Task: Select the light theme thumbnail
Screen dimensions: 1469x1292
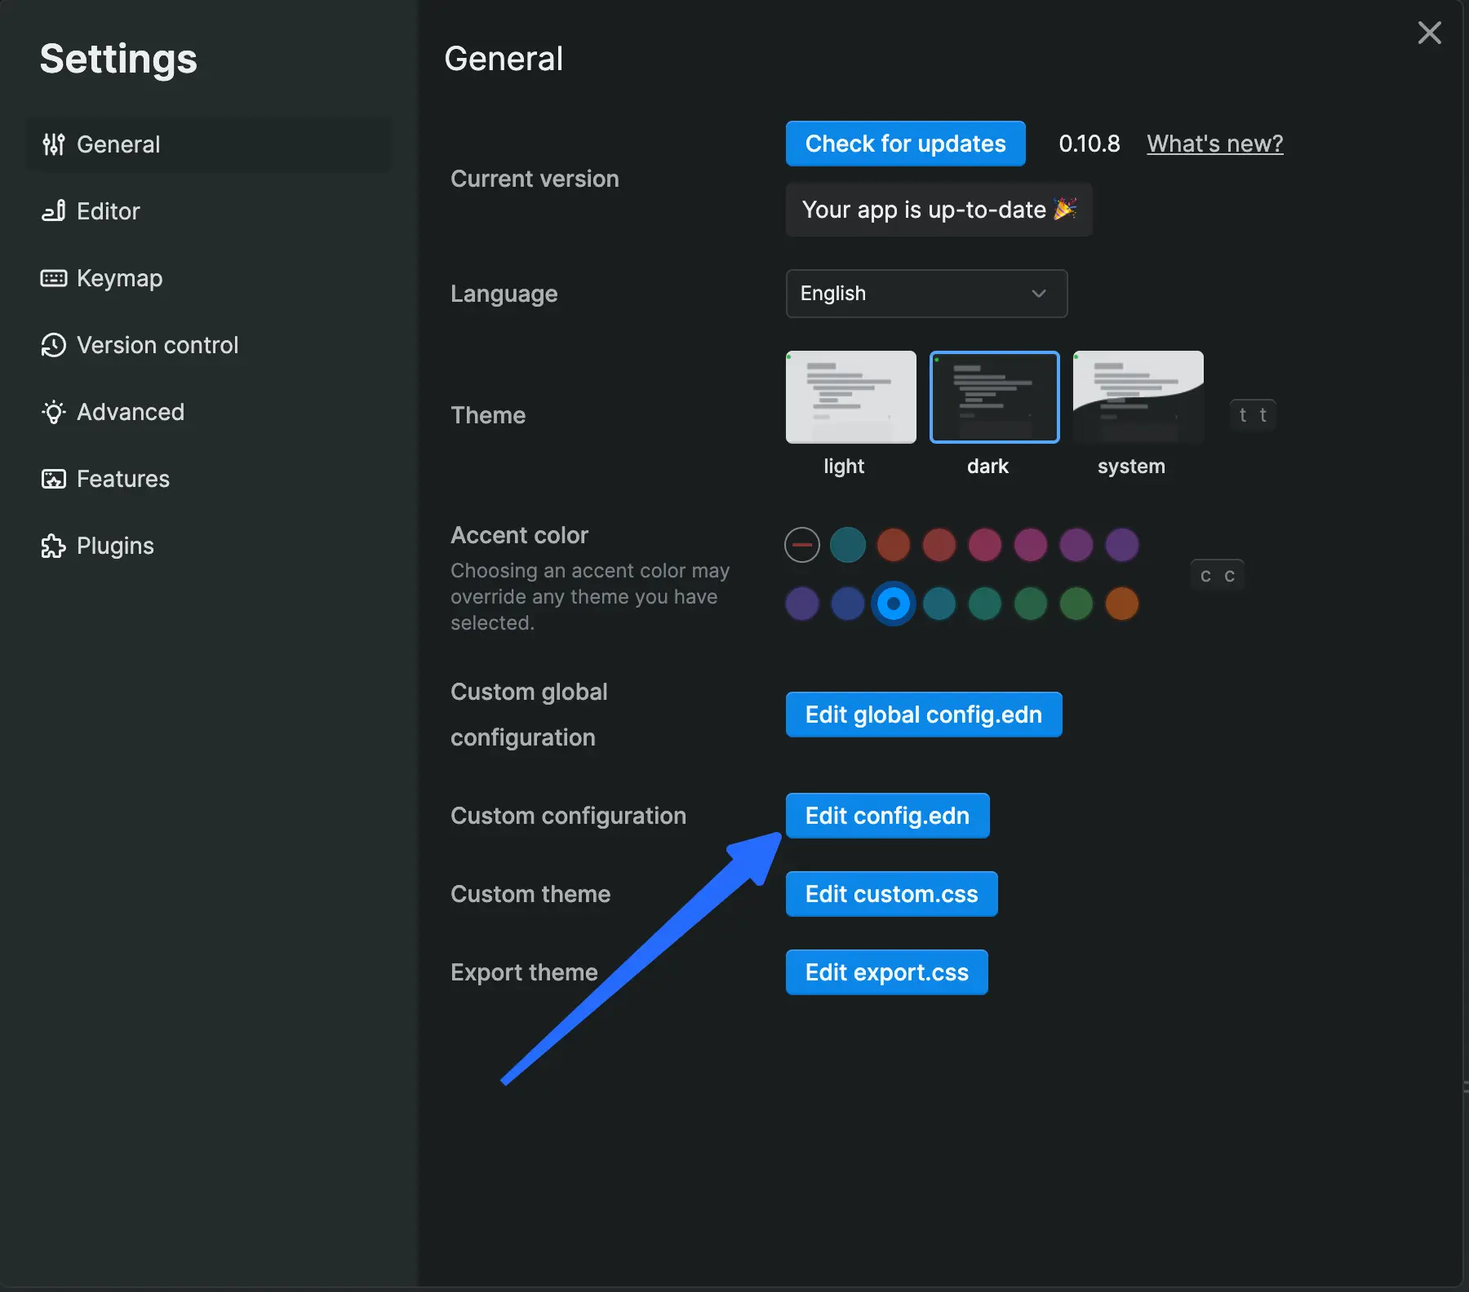Action: click(850, 397)
